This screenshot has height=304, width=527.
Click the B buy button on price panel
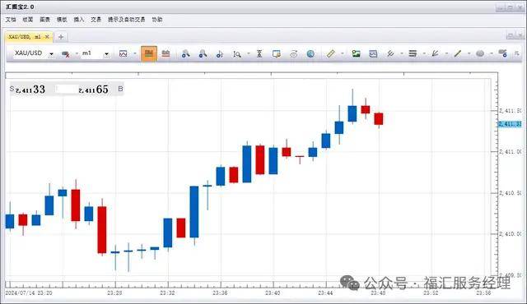click(x=120, y=89)
